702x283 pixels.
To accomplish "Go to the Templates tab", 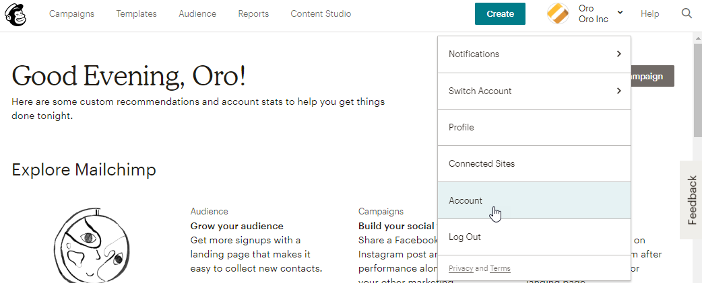I will point(136,14).
